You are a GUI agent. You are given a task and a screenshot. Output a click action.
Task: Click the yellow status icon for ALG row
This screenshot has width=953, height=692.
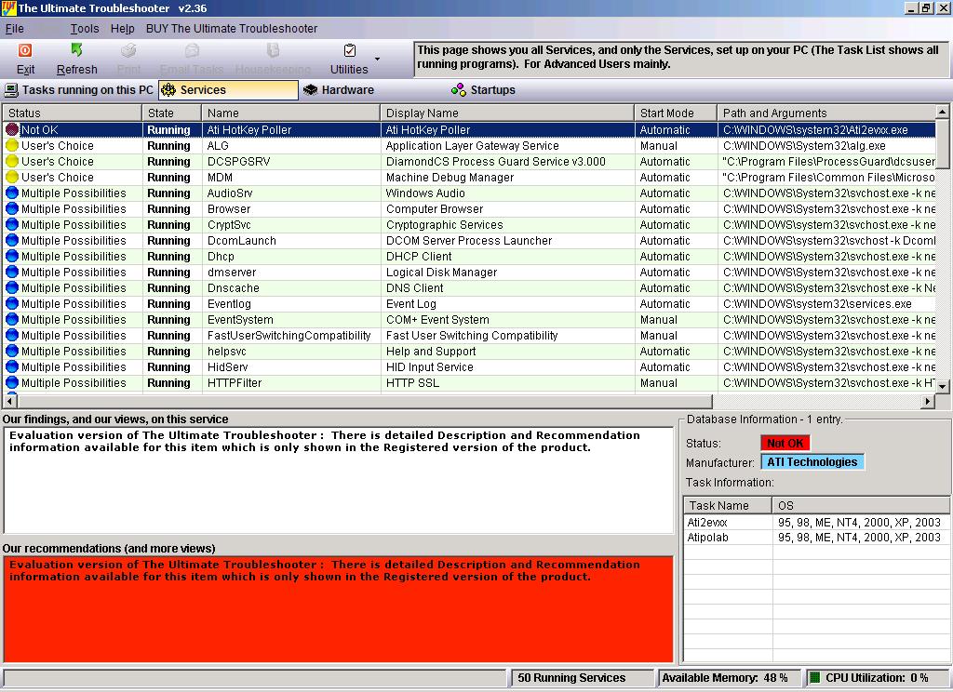tap(12, 145)
